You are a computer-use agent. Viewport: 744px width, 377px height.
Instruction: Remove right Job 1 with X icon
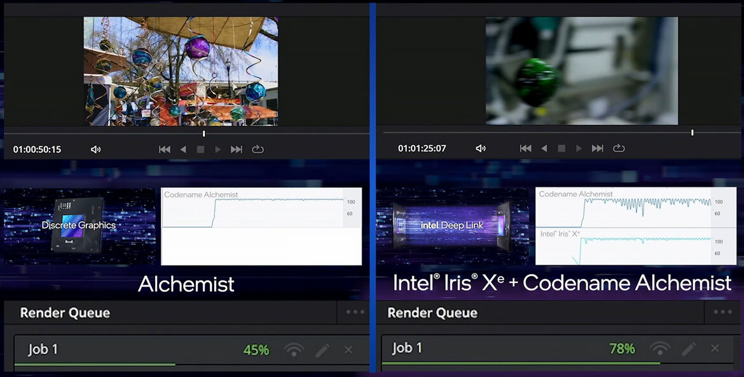pyautogui.click(x=715, y=348)
